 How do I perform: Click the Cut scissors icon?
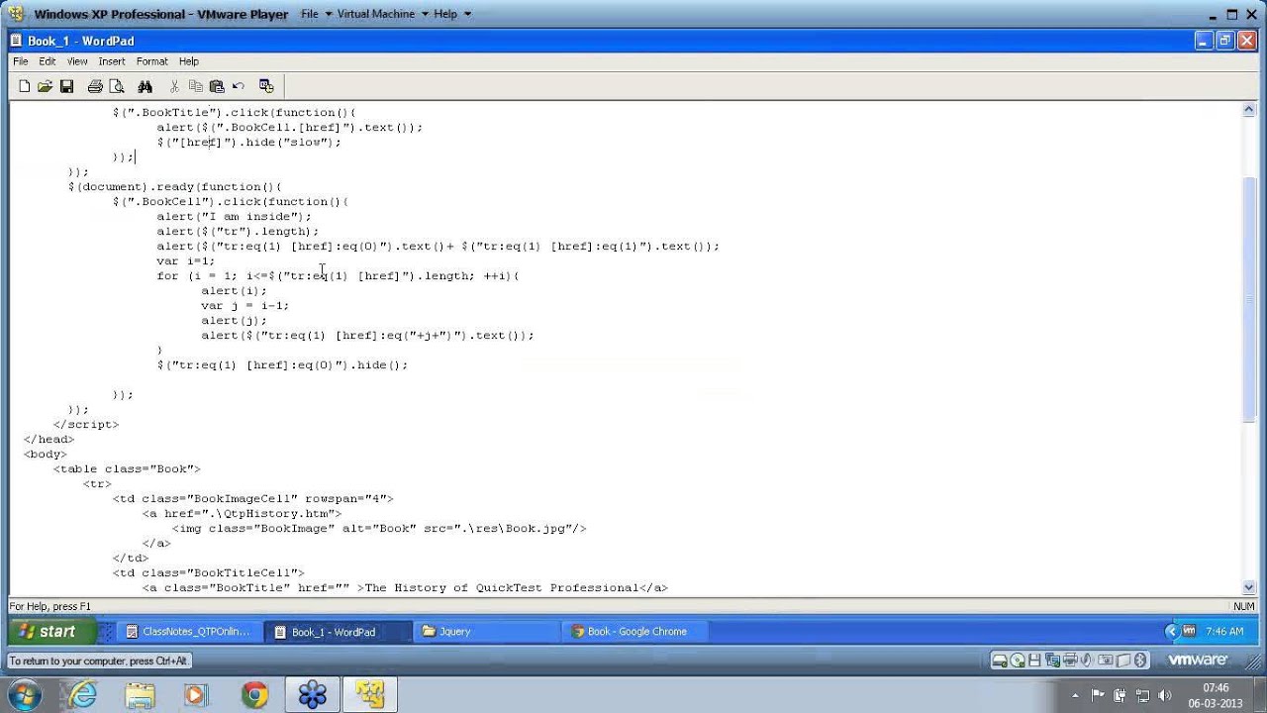click(174, 86)
